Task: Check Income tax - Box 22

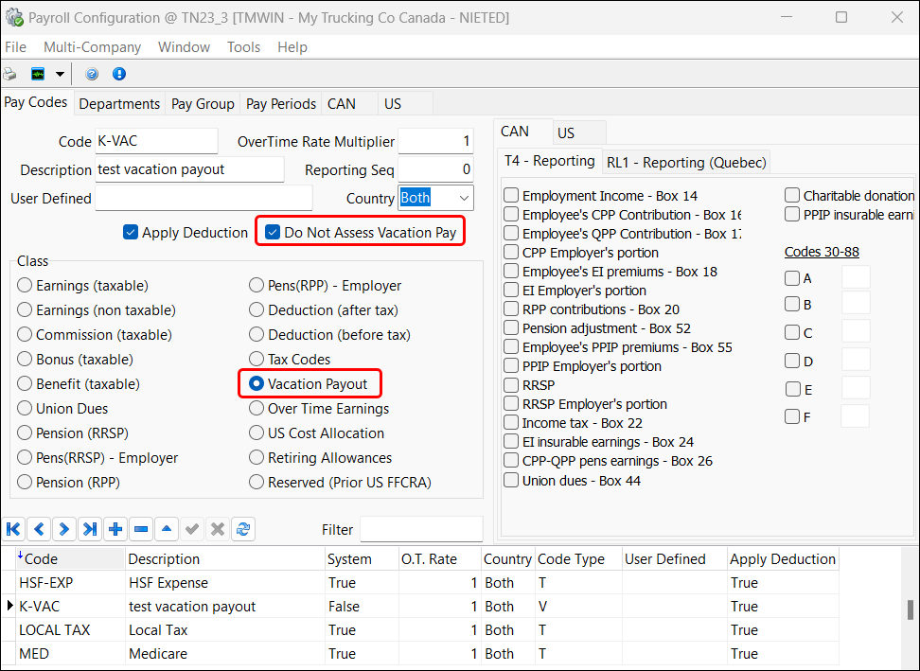Action: 511,423
